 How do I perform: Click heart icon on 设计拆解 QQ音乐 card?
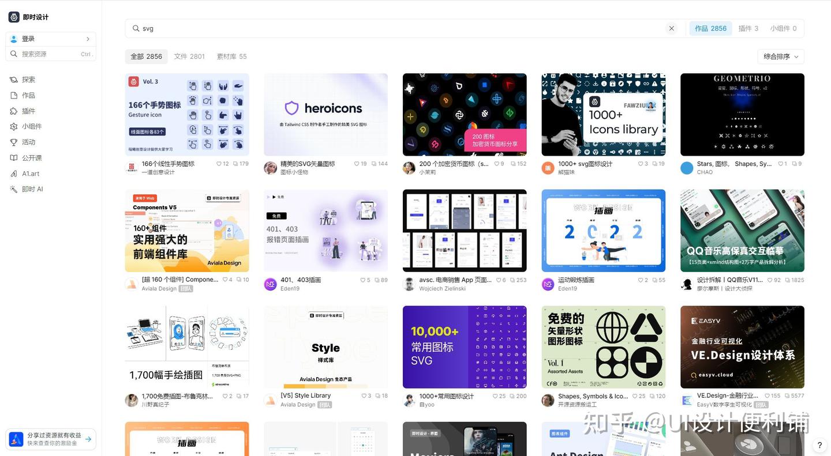(x=769, y=280)
